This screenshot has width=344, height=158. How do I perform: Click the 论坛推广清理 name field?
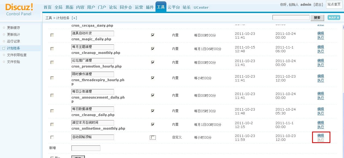tap(93, 61)
